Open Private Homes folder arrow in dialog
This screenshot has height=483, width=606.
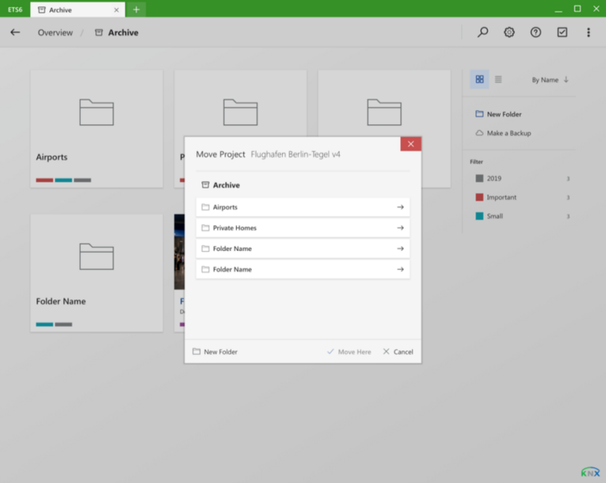(x=400, y=228)
